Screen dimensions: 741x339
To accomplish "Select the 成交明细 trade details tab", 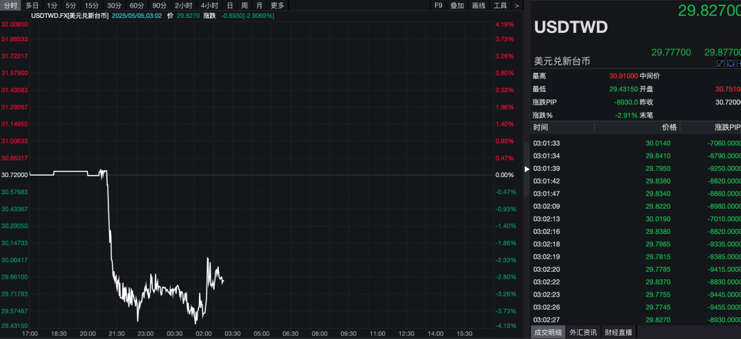I will pyautogui.click(x=548, y=332).
